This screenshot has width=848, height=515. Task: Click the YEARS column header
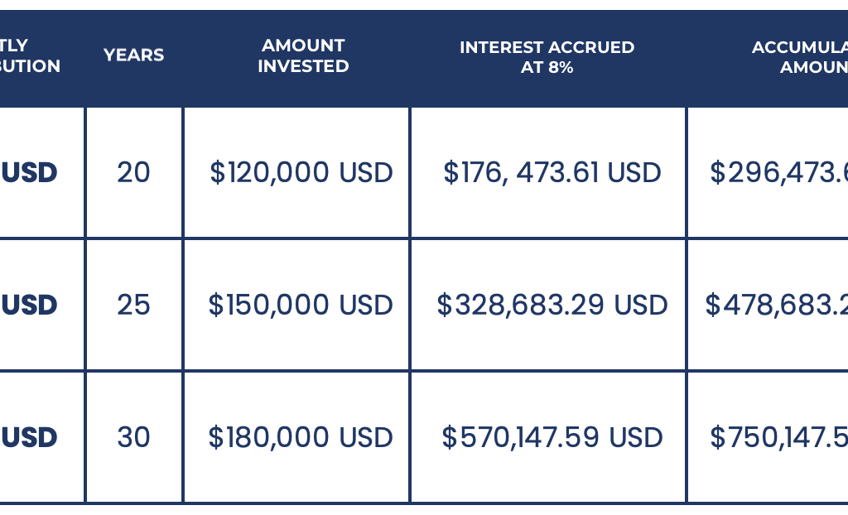(x=133, y=55)
